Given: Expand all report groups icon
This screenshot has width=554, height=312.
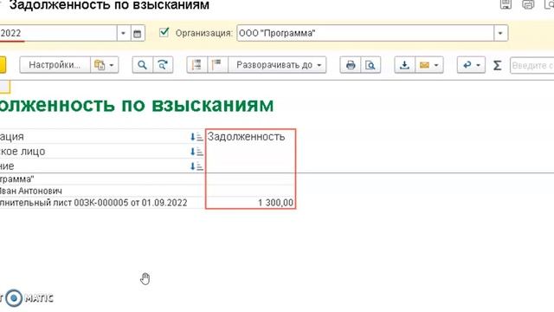Looking at the screenshot, I should pos(217,65).
